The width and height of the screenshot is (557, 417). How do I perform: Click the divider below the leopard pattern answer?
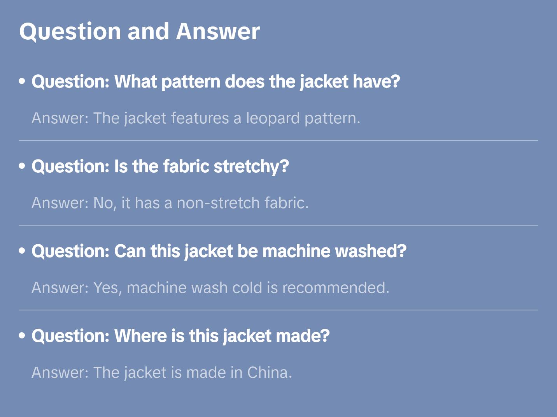[x=278, y=140]
